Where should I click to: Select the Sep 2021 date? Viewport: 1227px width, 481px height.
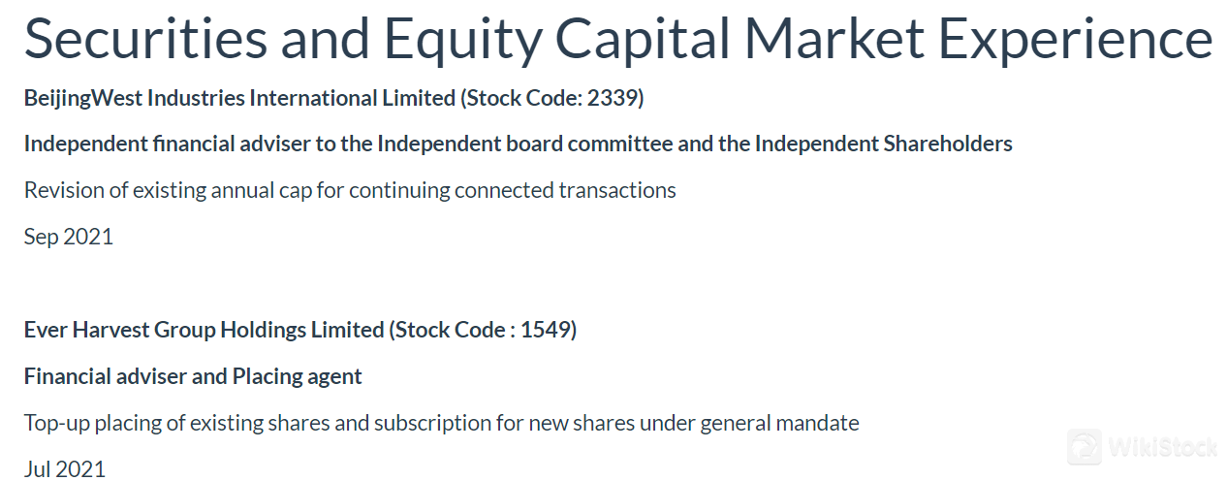68,237
